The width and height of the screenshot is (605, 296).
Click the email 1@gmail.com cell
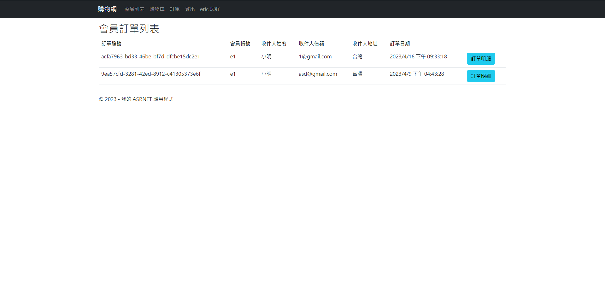[x=315, y=56]
